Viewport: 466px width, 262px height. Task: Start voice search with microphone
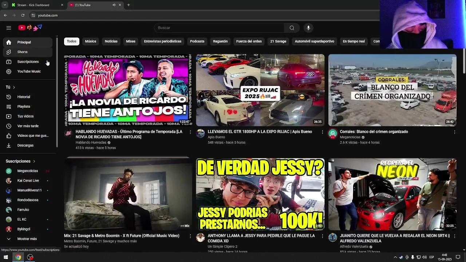tap(308, 28)
